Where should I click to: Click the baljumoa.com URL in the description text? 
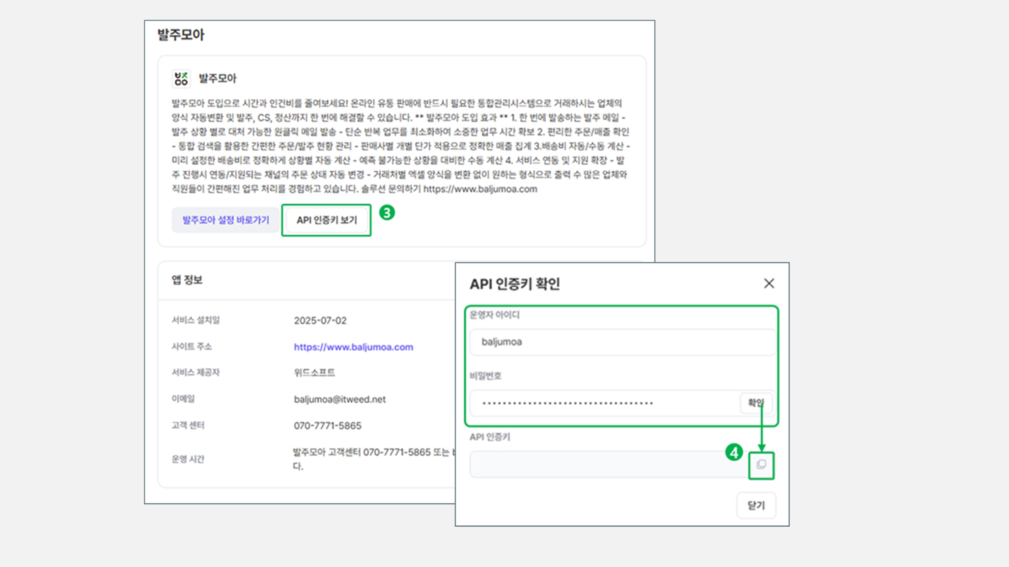[x=480, y=190]
